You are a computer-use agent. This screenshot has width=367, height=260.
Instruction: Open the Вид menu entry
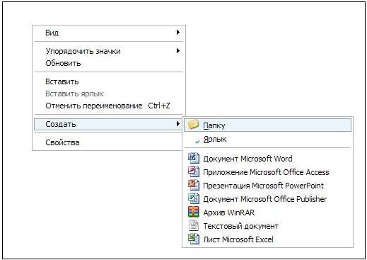coord(109,33)
